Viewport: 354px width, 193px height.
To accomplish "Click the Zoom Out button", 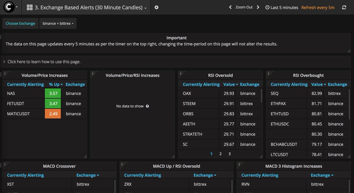I will pyautogui.click(x=244, y=7).
